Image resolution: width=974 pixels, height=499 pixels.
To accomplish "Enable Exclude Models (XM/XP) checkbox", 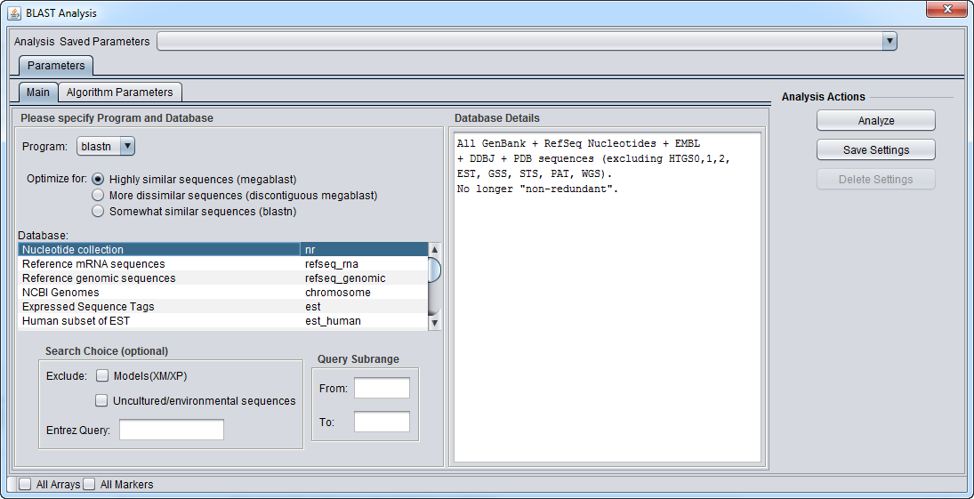I will point(102,375).
